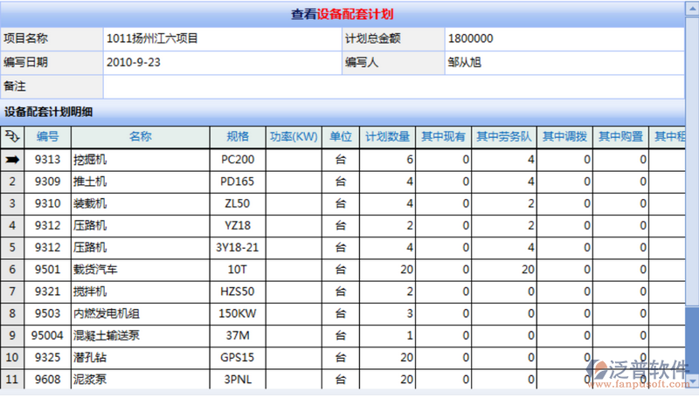This screenshot has width=699, height=398.
Task: Click the 其中购置 column header
Action: click(x=620, y=137)
